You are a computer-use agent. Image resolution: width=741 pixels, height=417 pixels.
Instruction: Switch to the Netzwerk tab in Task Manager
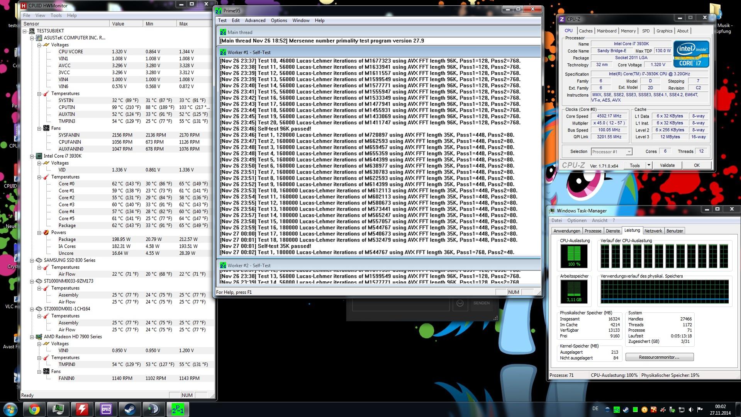tap(653, 231)
